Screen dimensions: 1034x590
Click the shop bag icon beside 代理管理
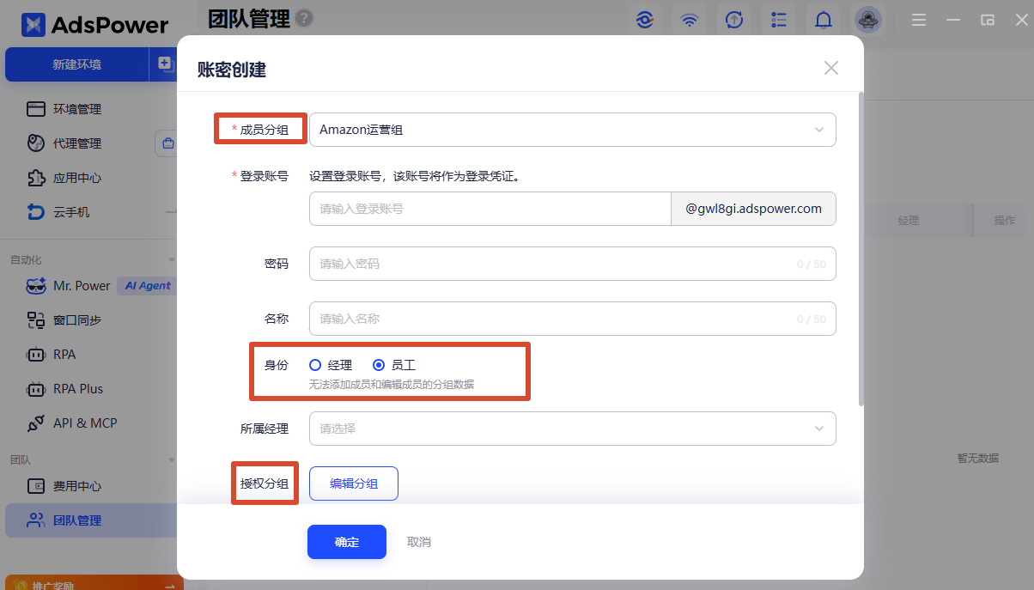coord(167,143)
